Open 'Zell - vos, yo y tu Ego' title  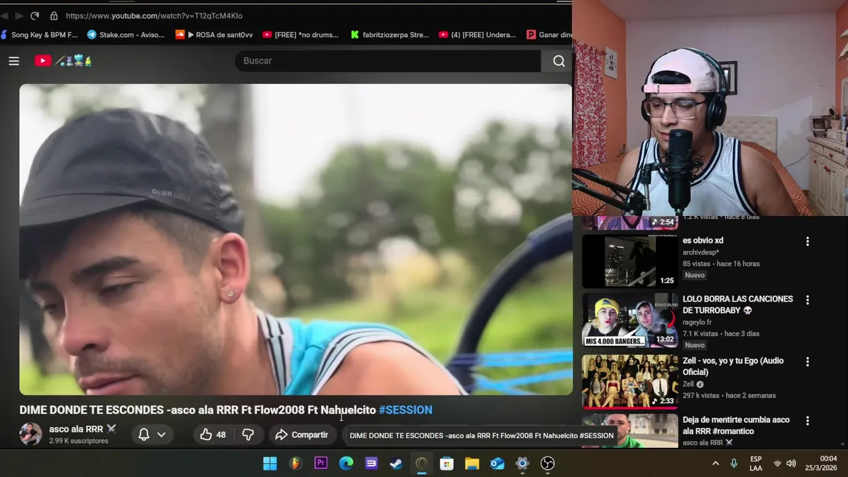(x=733, y=366)
